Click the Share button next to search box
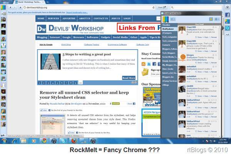This screenshot has height=154, width=231. tap(162, 7)
